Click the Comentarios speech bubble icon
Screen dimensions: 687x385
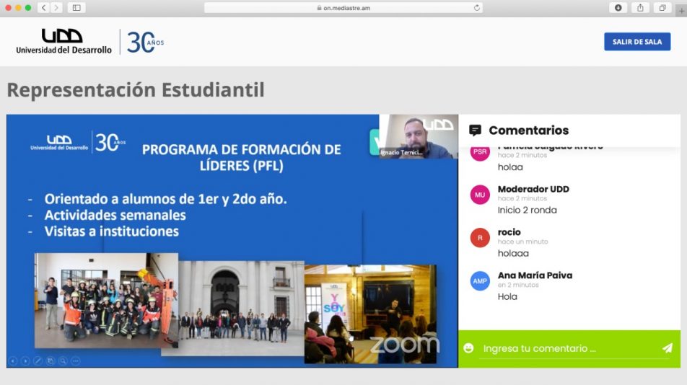pos(475,130)
